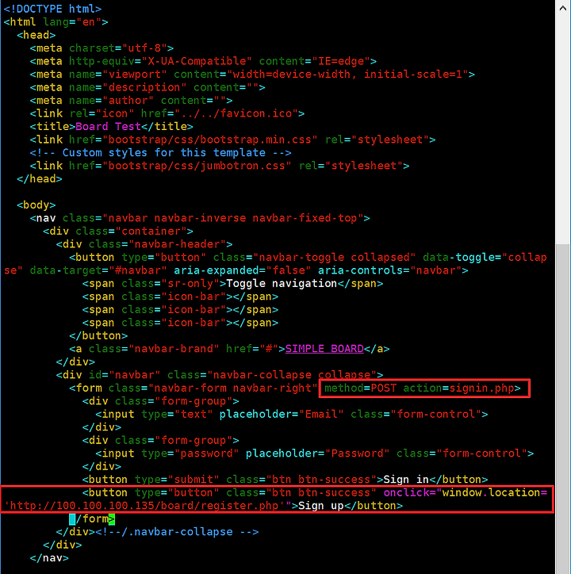The width and height of the screenshot is (571, 574).
Task: Click the meta name="description" line
Action: click(148, 87)
